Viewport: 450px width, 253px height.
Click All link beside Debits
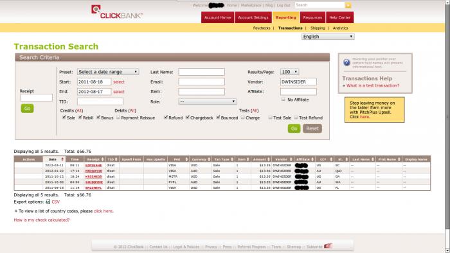pyautogui.click(x=132, y=110)
